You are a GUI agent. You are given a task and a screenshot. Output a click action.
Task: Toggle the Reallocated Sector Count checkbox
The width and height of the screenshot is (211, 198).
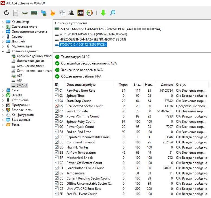point(57,106)
